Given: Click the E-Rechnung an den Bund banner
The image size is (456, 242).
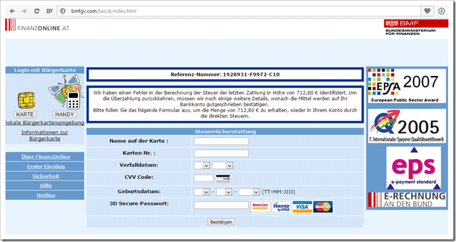Looking at the screenshot, I should click(x=407, y=200).
